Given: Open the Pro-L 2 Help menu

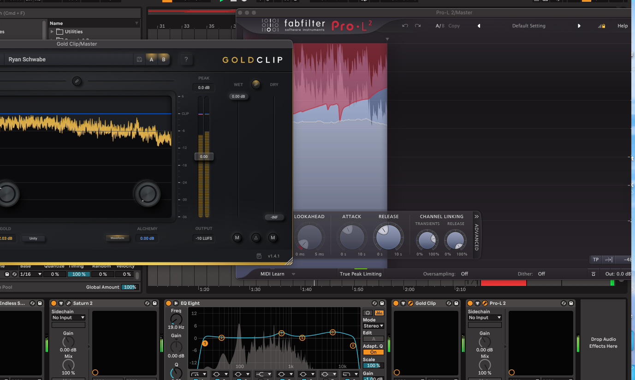Looking at the screenshot, I should tap(623, 26).
